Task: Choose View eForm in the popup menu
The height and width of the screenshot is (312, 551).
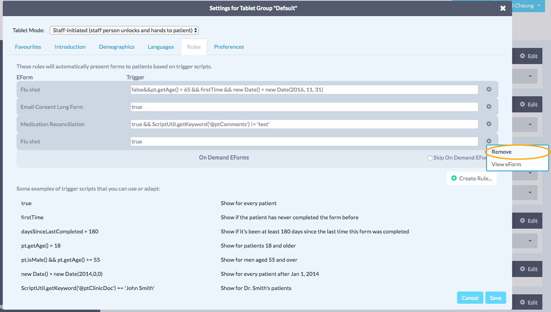Action: point(506,164)
